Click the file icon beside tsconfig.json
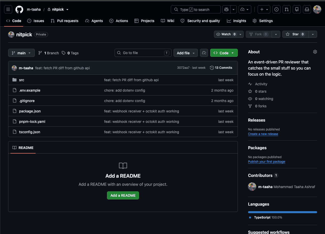 (x=14, y=132)
